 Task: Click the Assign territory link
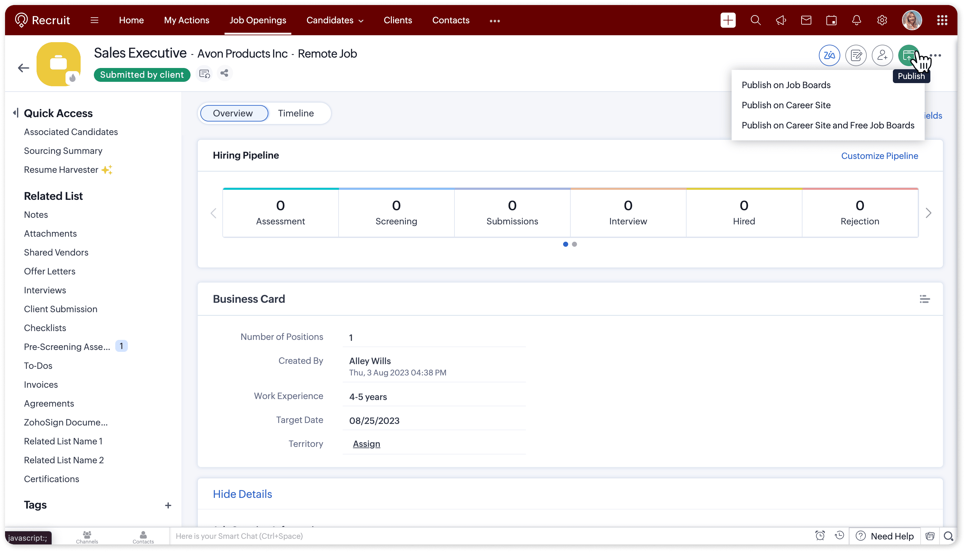tap(366, 444)
